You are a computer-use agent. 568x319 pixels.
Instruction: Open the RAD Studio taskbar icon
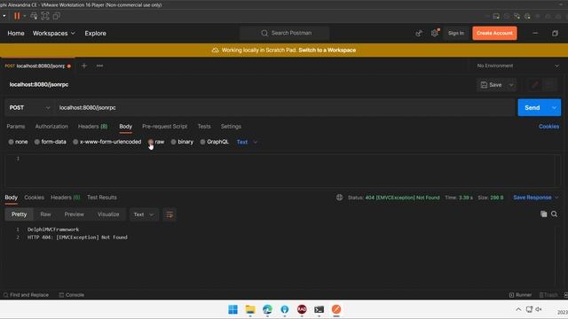coord(302,309)
